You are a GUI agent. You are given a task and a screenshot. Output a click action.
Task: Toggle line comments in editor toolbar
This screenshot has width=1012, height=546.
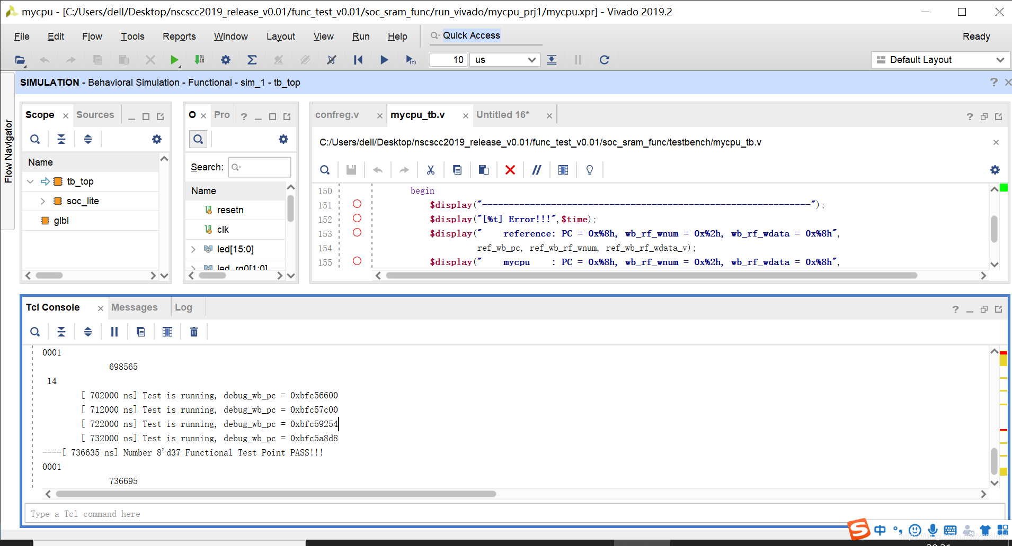point(537,170)
